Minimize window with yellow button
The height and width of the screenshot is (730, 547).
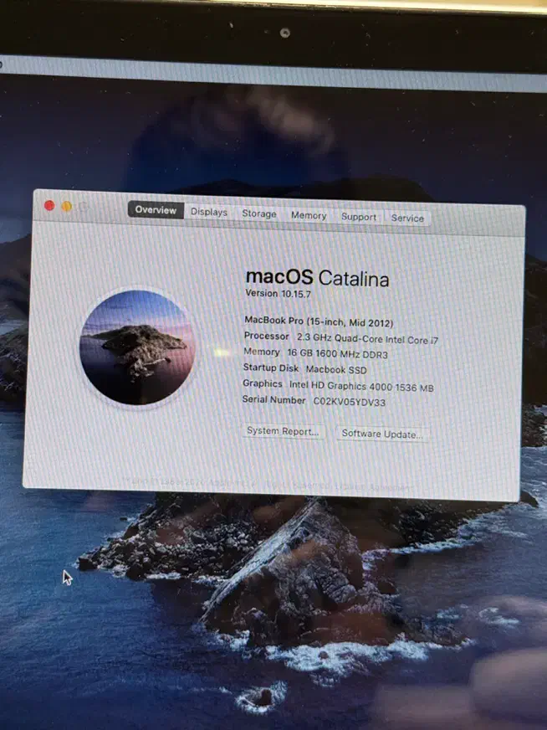coord(67,206)
